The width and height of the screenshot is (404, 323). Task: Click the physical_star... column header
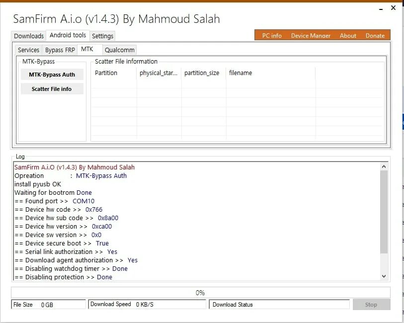click(x=159, y=73)
